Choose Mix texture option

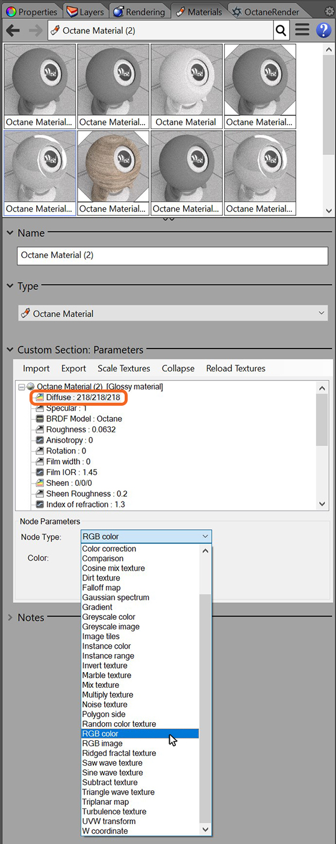[101, 685]
